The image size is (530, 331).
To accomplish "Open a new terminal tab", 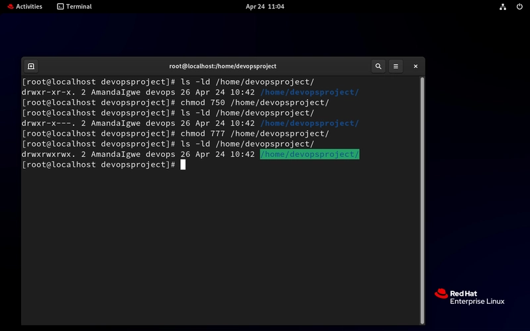I will pyautogui.click(x=31, y=66).
